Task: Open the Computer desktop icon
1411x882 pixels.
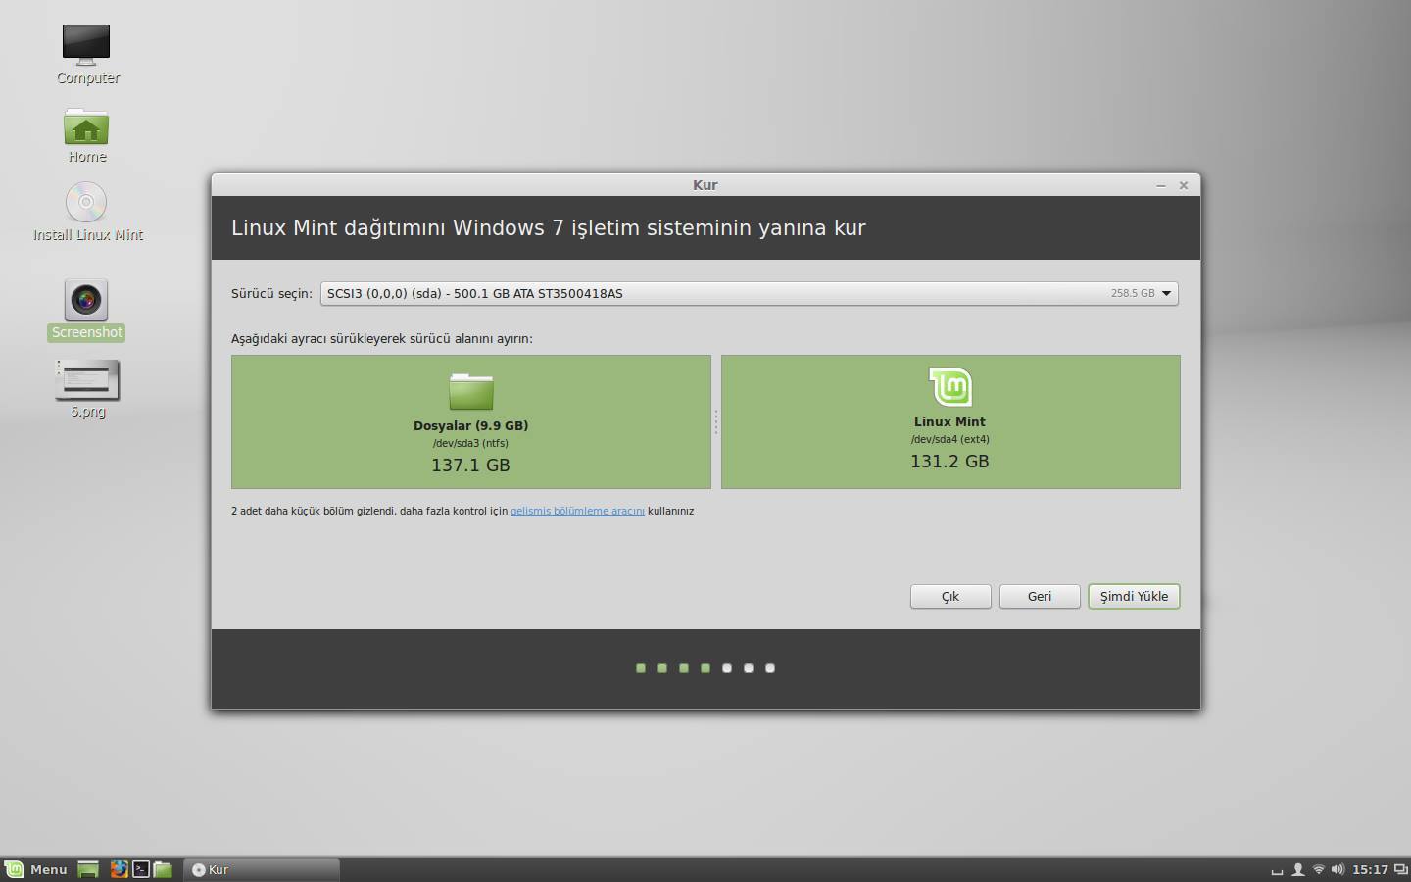Action: (x=86, y=44)
